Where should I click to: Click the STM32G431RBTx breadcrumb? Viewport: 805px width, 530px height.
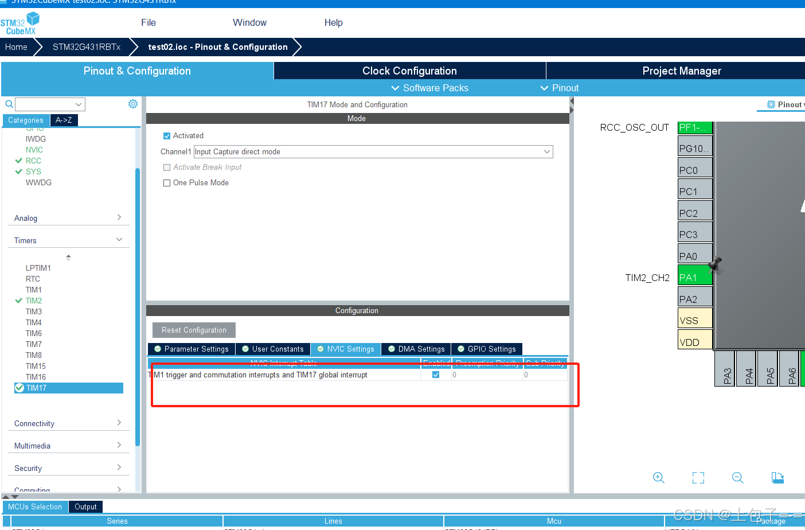point(87,47)
